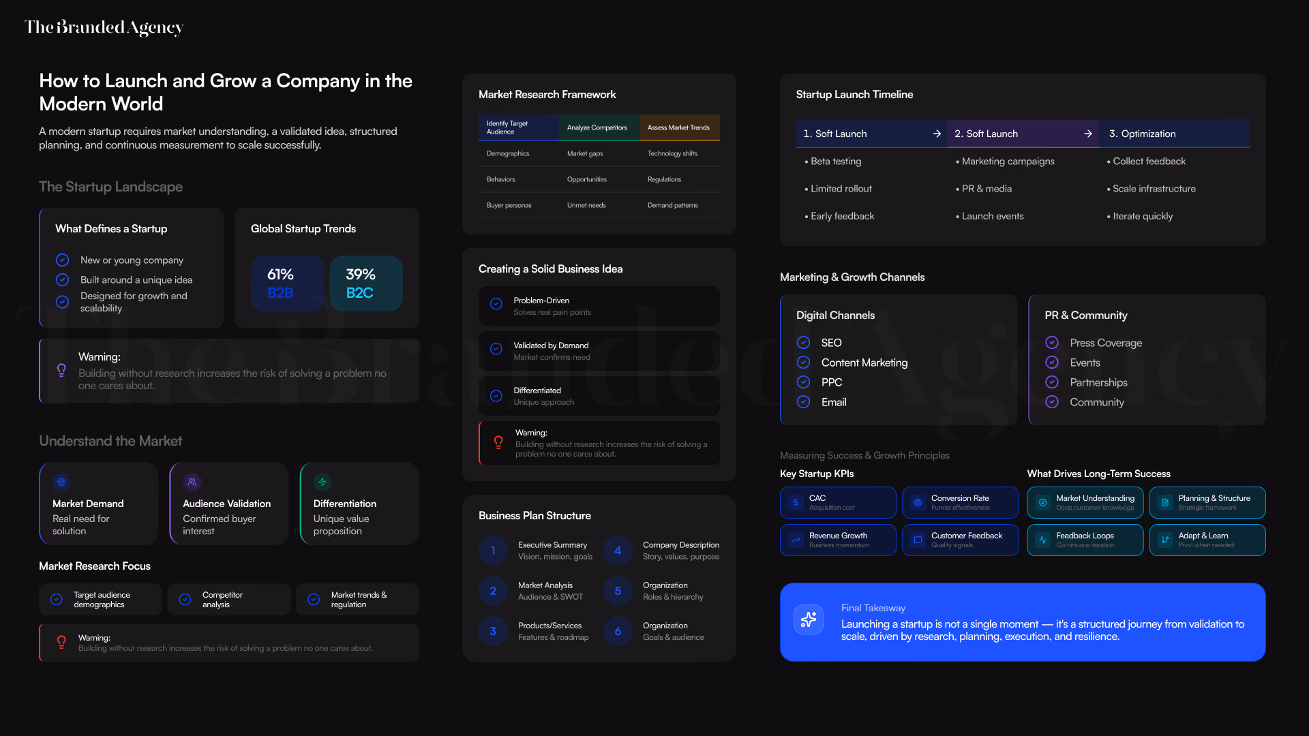
Task: Click the CAC dollar icon
Action: click(796, 502)
